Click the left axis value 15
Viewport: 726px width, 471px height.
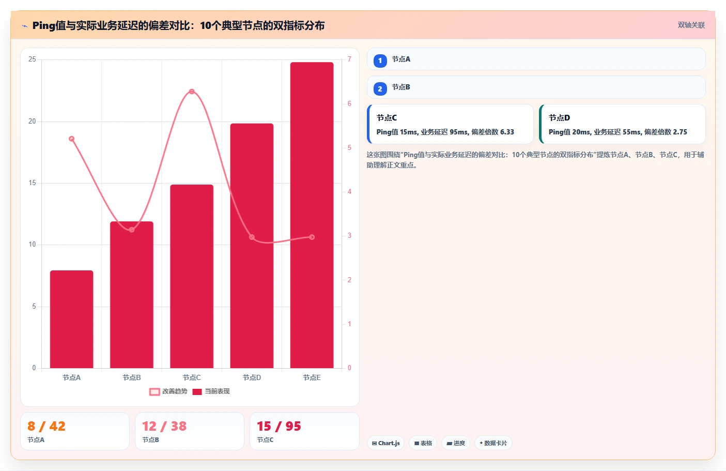(32, 183)
